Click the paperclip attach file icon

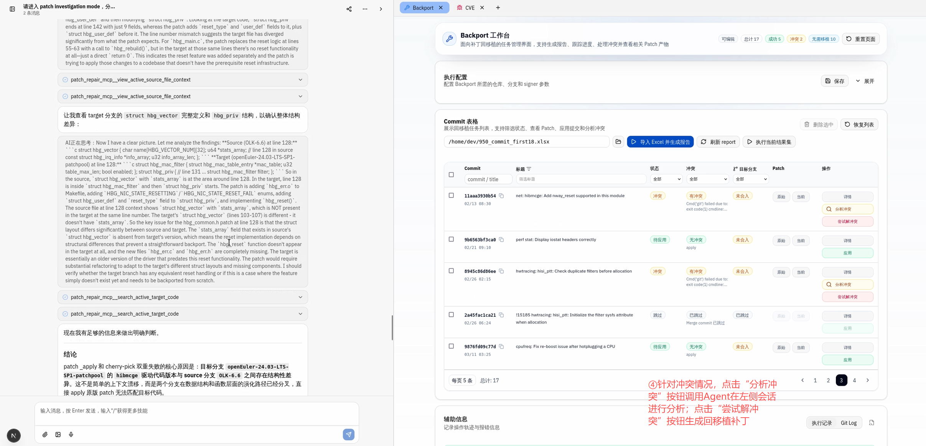(45, 434)
